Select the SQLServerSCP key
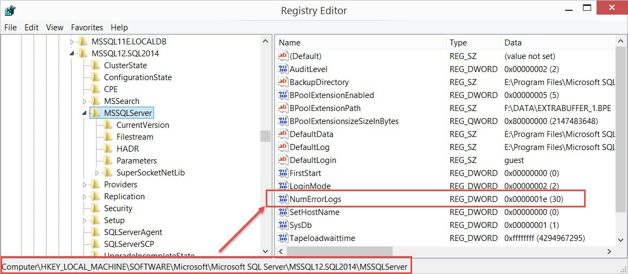 coord(129,244)
